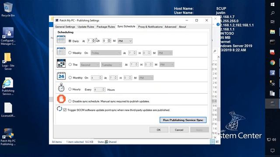The height and width of the screenshot is (157, 280).
Task: Click the Explorer search magnifier icon
Action: [x=215, y=51]
